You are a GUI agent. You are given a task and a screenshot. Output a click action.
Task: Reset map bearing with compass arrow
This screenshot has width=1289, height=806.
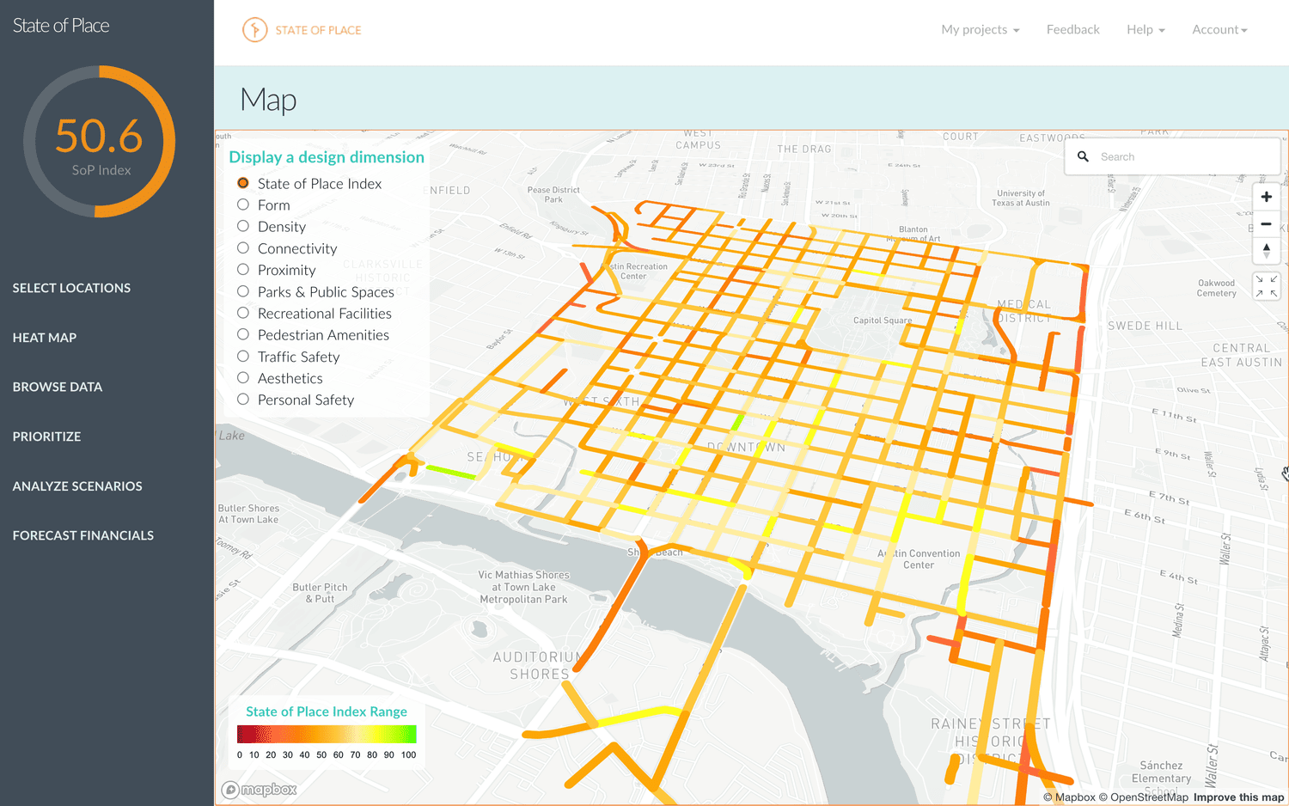click(1266, 251)
